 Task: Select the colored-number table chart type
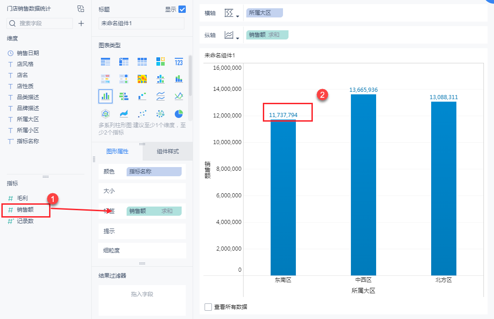(105, 79)
